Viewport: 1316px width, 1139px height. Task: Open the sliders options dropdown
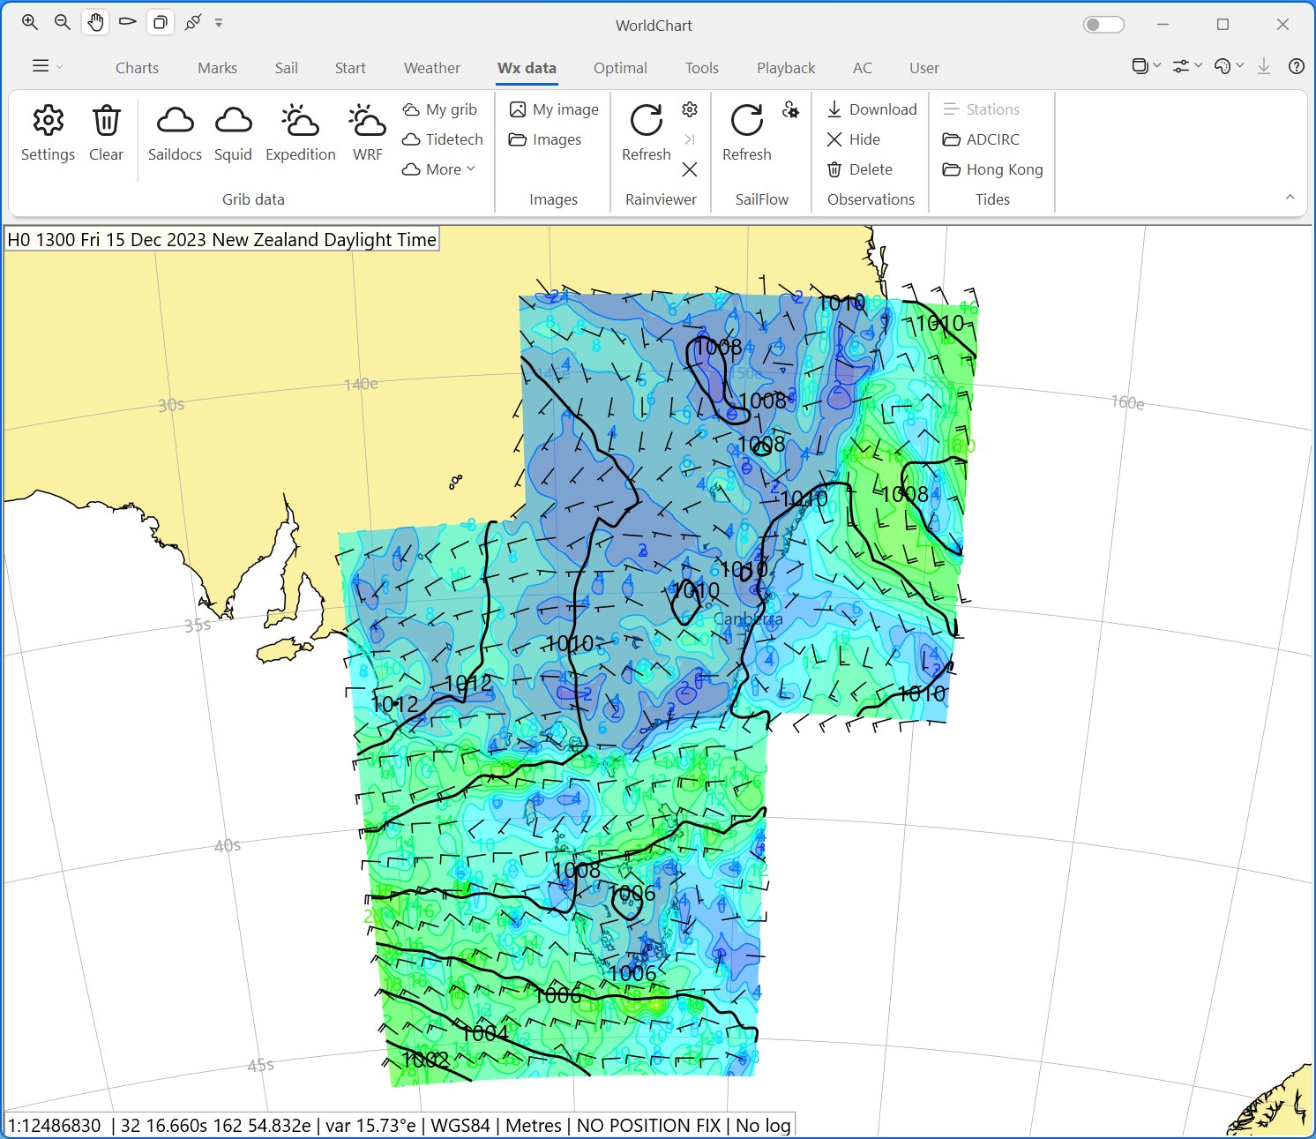tap(1187, 66)
